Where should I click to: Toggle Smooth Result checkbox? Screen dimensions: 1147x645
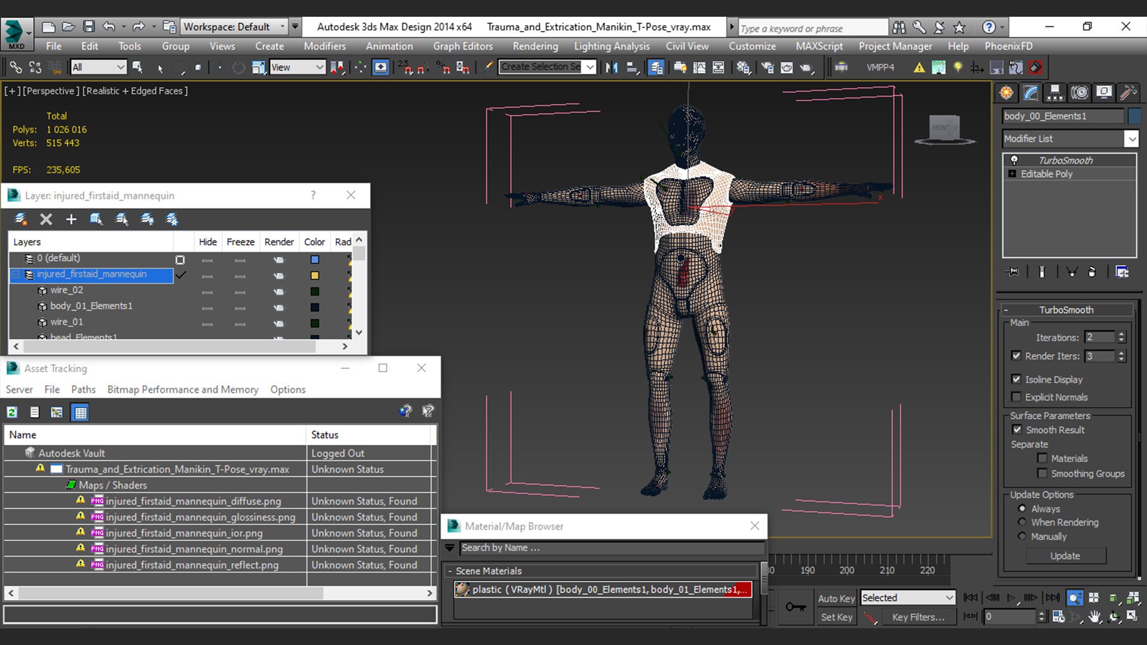[1017, 429]
